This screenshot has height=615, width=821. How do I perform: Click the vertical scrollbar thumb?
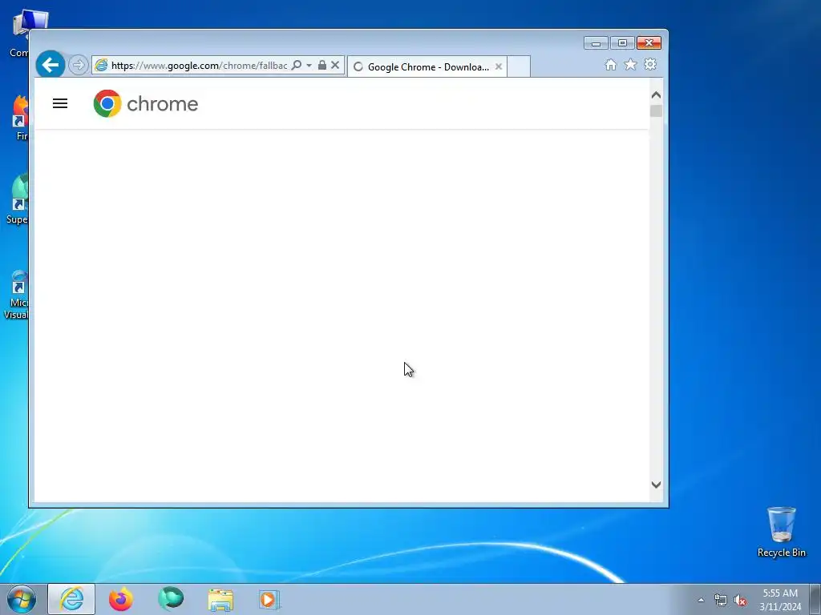(x=656, y=111)
